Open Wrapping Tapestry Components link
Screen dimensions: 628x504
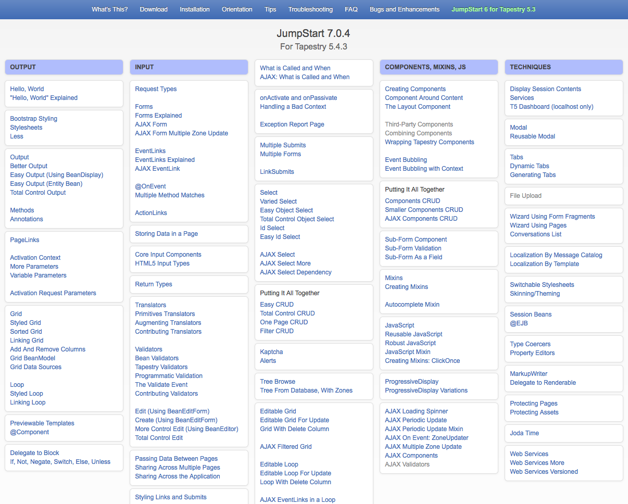point(430,142)
